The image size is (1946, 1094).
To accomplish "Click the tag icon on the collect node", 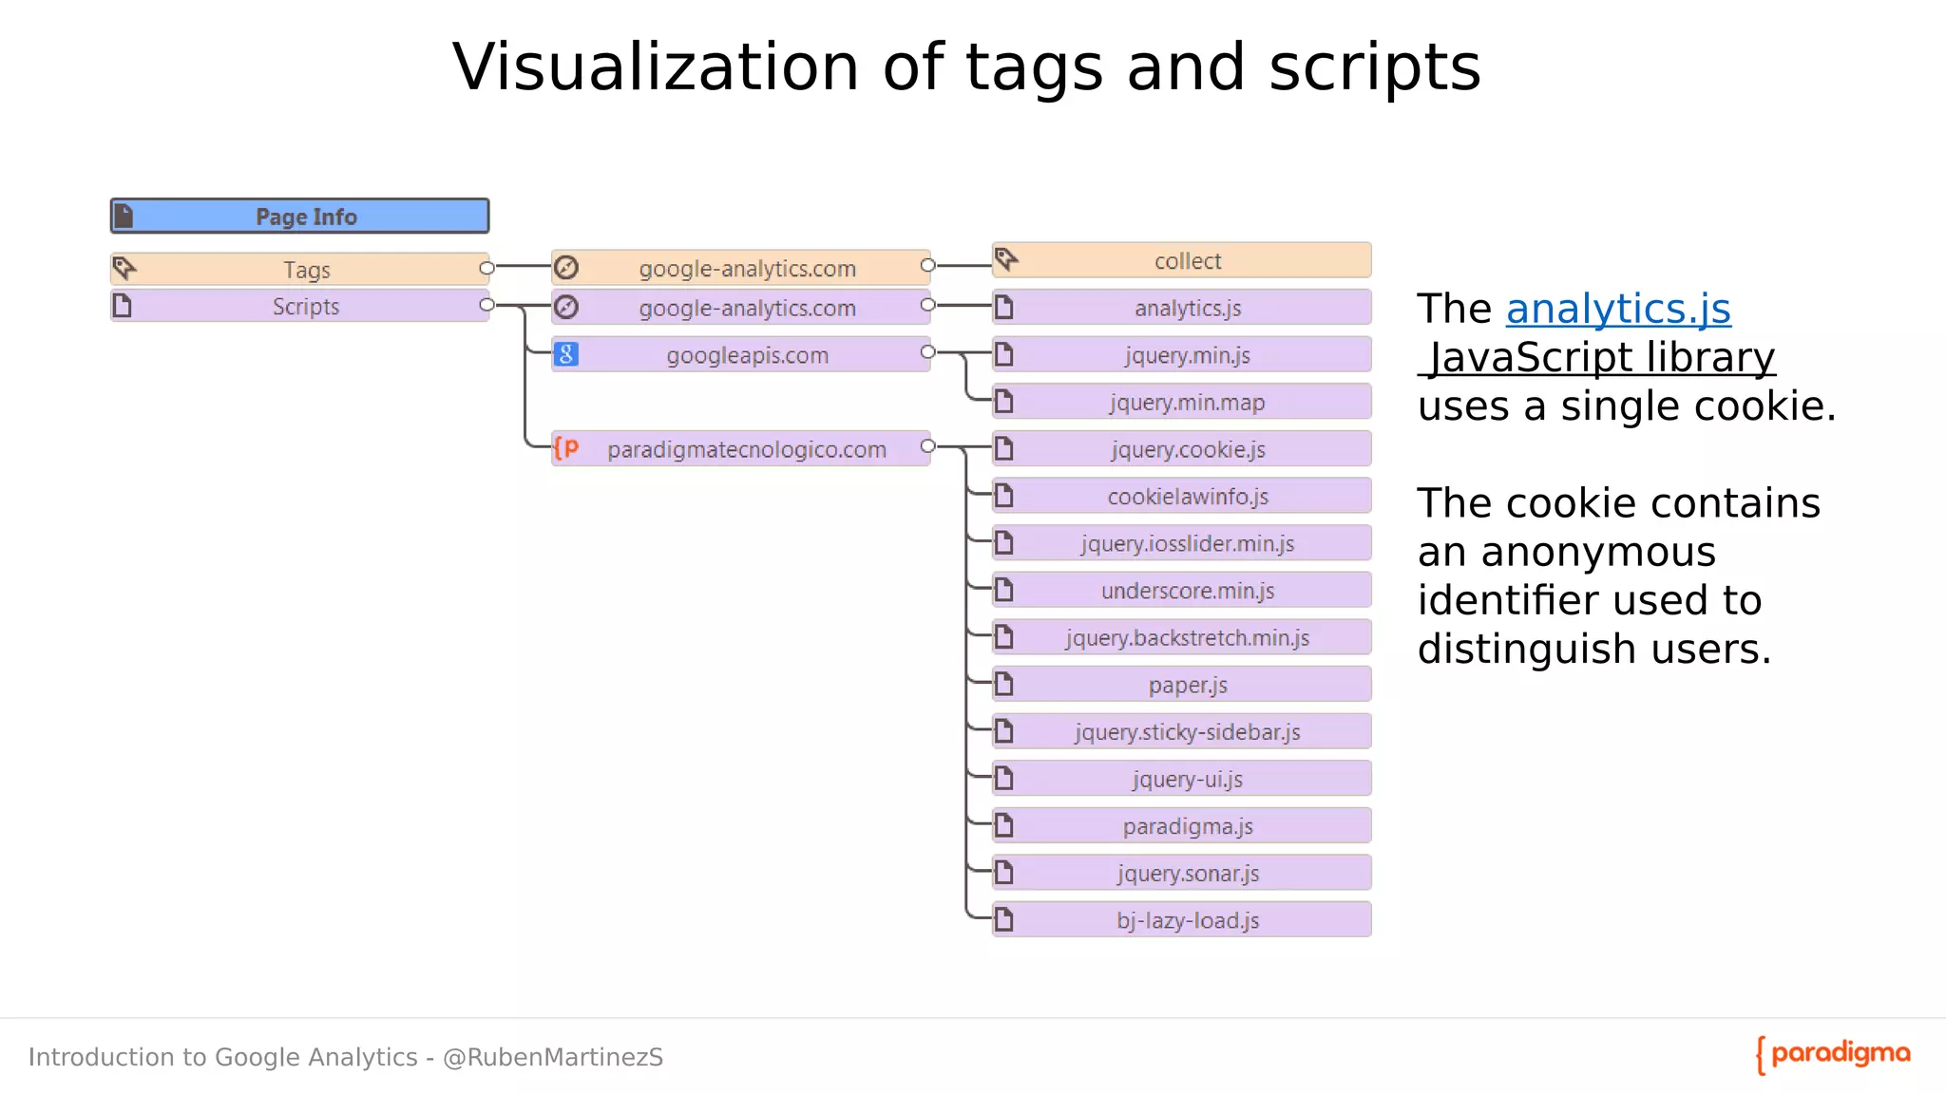I will point(1007,259).
